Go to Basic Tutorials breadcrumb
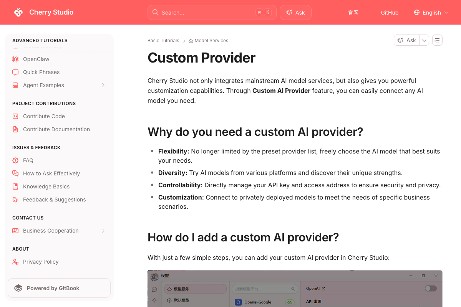461x307 pixels. (x=163, y=41)
